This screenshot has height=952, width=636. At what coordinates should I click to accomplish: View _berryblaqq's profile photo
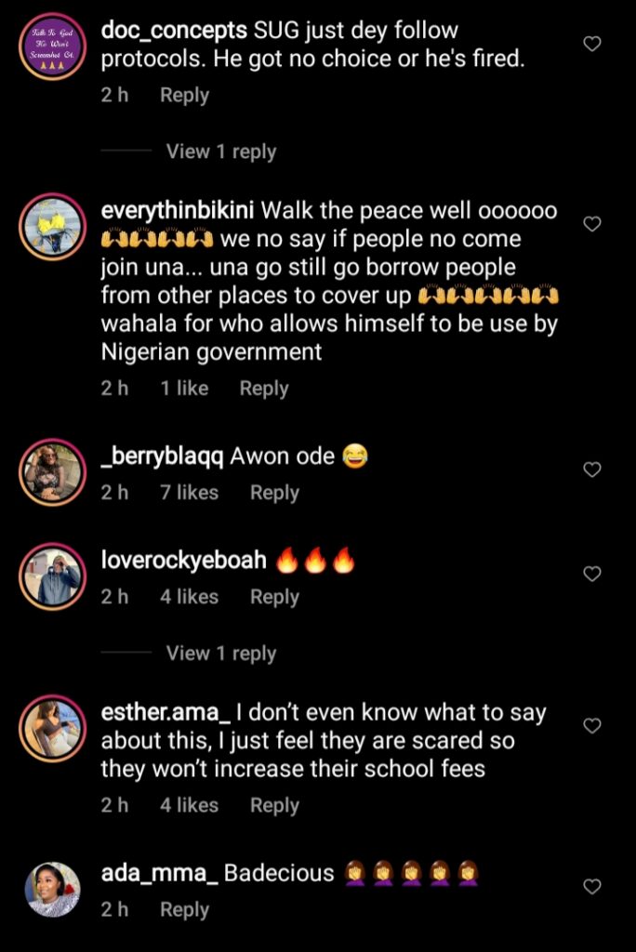tap(52, 472)
